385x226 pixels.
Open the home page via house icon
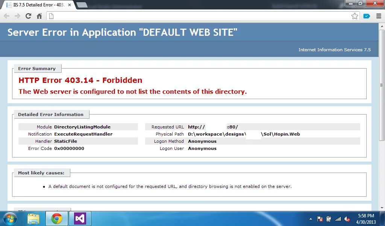pyautogui.click(x=39, y=16)
